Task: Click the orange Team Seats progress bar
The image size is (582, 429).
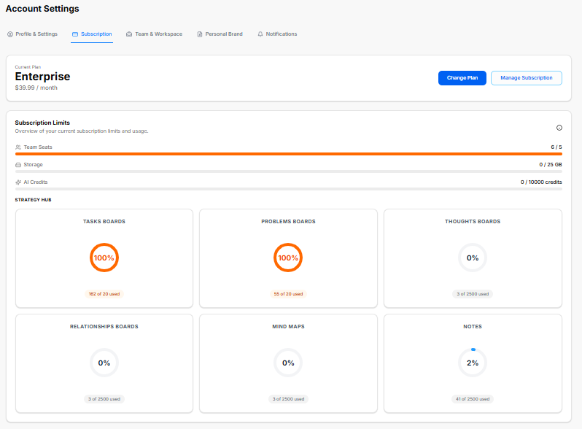Action: [288, 154]
